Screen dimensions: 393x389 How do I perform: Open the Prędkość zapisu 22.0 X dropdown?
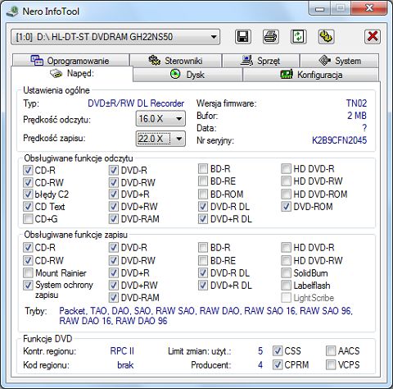point(160,139)
